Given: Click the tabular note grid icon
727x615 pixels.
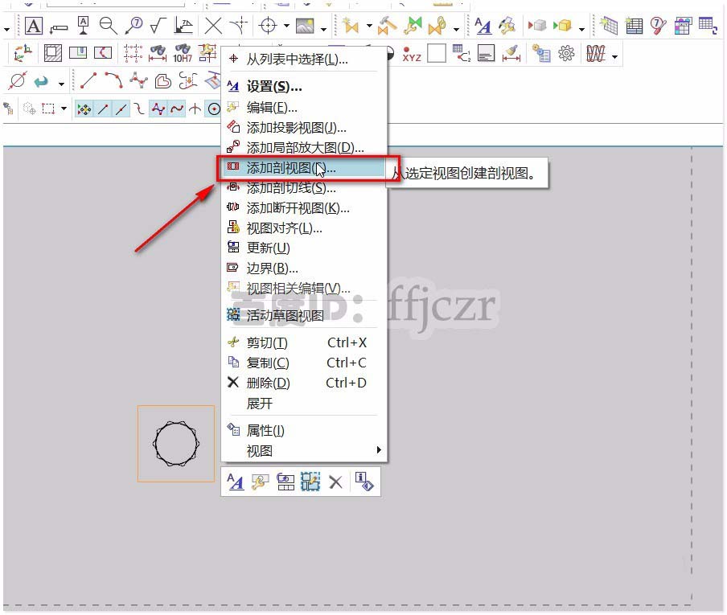Looking at the screenshot, I should pos(608,26).
